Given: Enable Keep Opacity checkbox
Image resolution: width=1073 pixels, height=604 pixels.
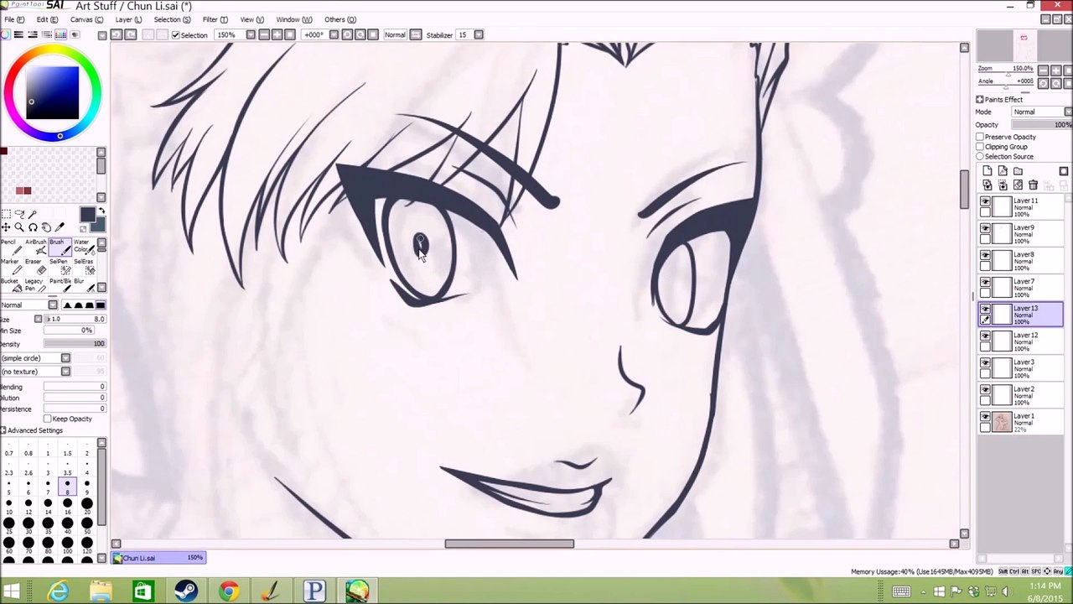Looking at the screenshot, I should [x=47, y=419].
